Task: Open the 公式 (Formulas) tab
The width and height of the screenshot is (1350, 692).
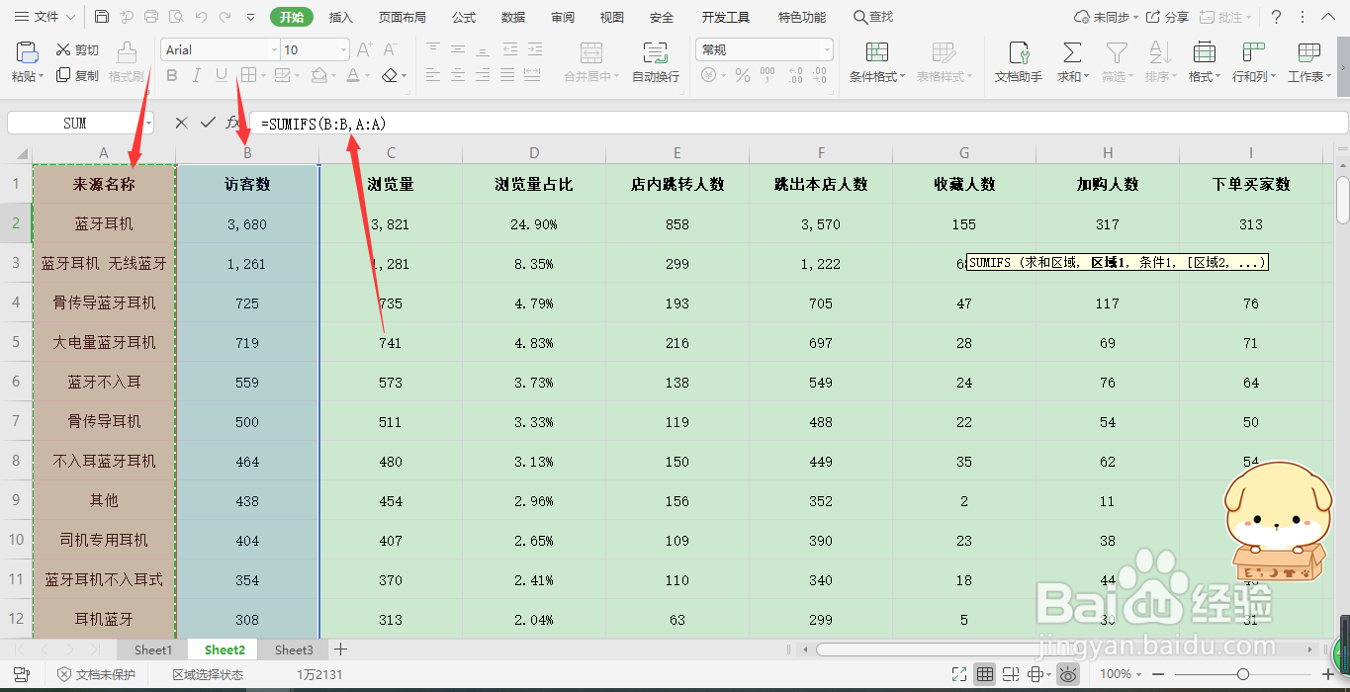Action: coord(464,17)
